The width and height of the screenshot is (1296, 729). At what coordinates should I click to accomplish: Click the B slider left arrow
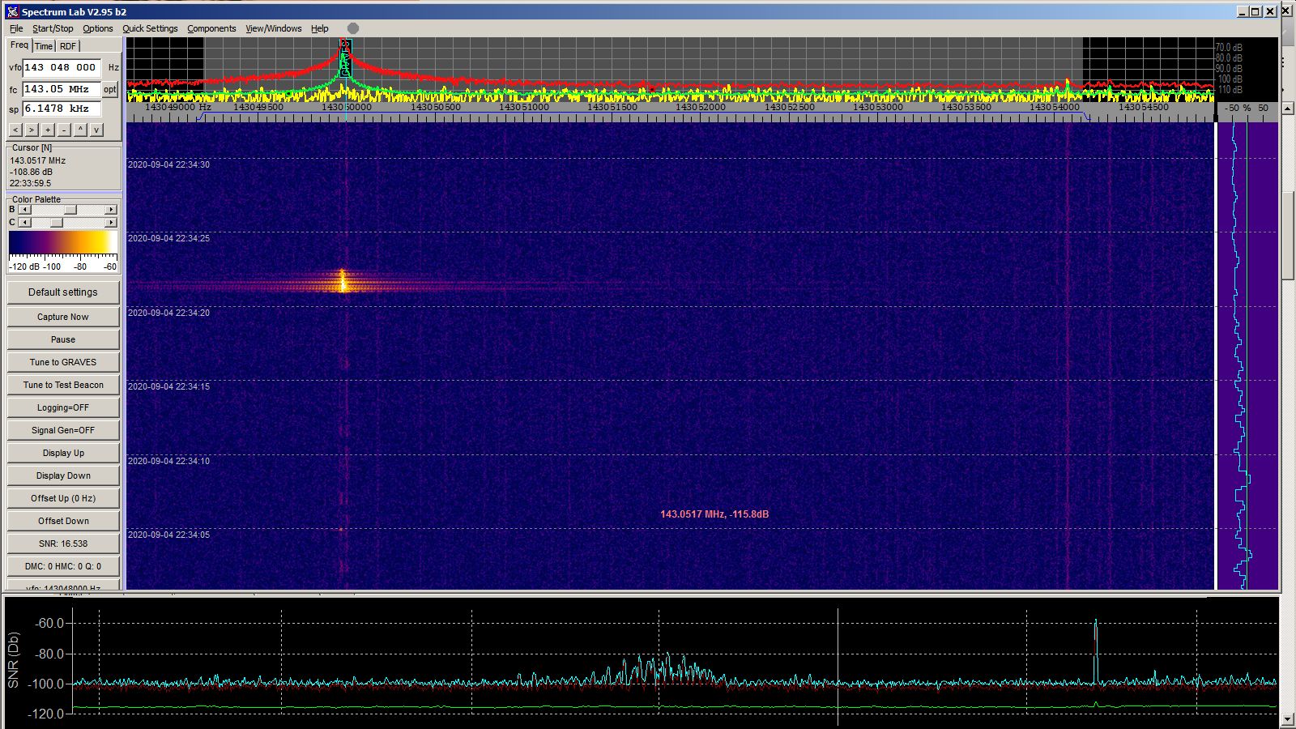tap(24, 210)
